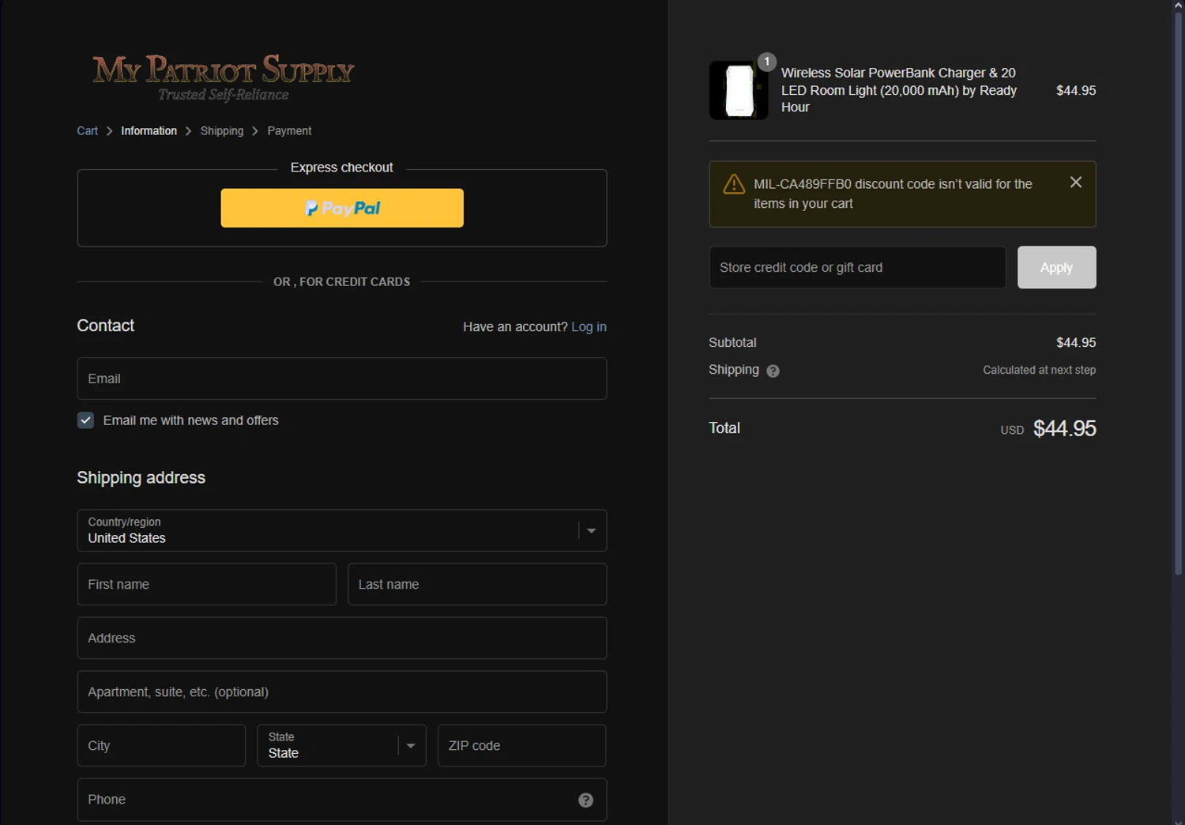Click the MIL-CA489FFB0 discount warning message

tap(893, 194)
